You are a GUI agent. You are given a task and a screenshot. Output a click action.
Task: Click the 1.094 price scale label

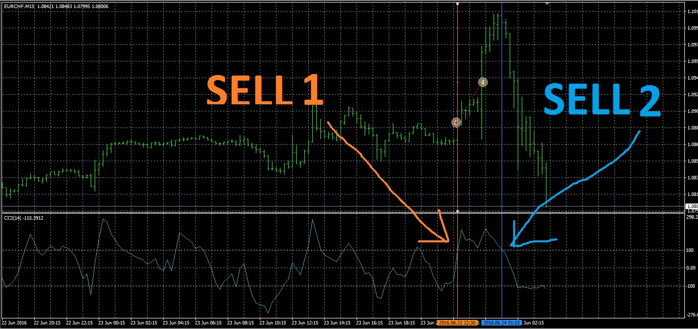[x=692, y=78]
